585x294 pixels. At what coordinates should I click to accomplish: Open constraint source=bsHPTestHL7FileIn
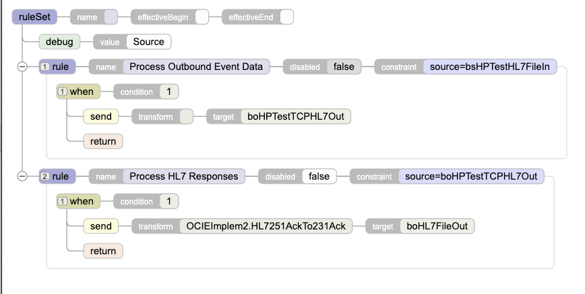click(x=490, y=67)
